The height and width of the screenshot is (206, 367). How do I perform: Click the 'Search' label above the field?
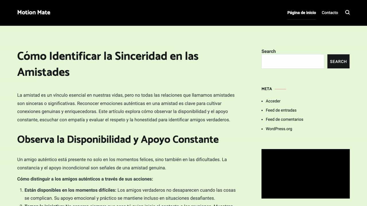(269, 51)
